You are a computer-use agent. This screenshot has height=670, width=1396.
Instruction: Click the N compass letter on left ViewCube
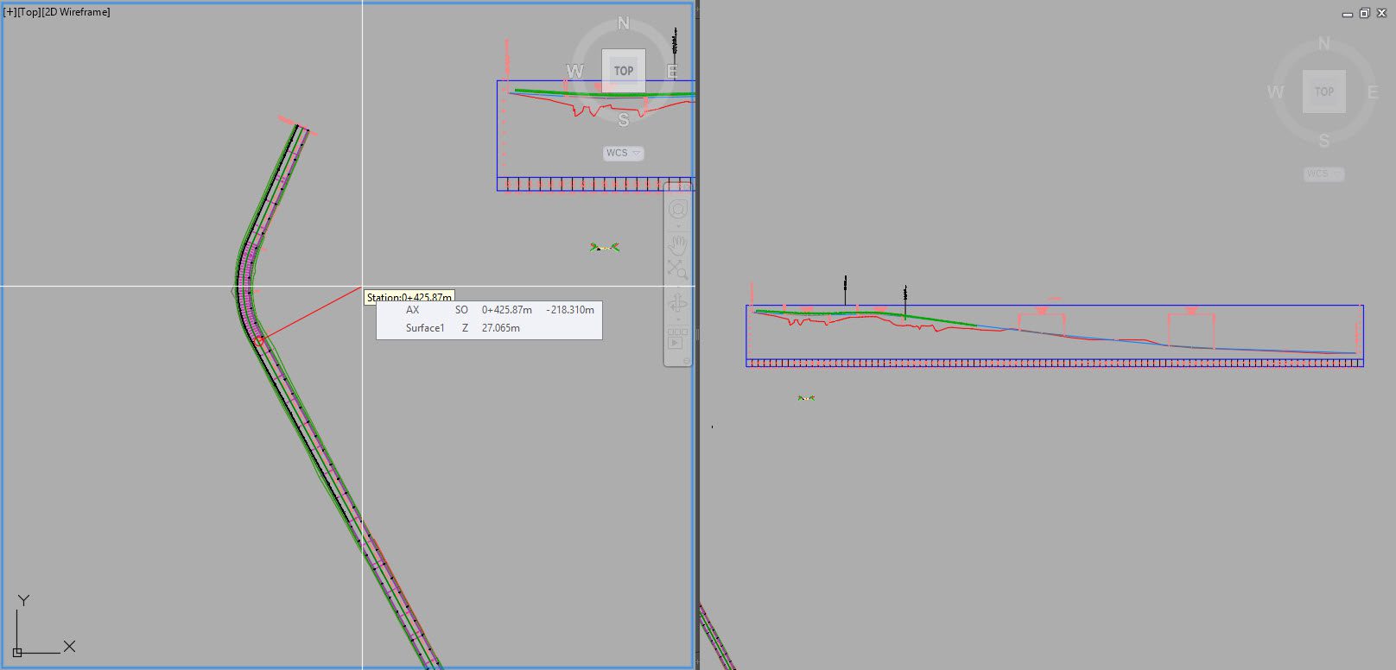(623, 23)
